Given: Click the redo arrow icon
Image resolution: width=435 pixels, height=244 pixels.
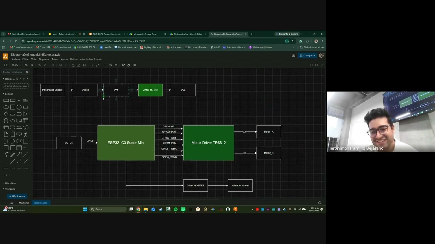Looking at the screenshot, I should pyautogui.click(x=45, y=65).
